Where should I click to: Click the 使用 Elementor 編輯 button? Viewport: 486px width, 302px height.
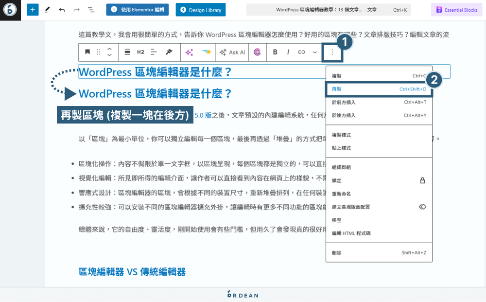click(137, 9)
